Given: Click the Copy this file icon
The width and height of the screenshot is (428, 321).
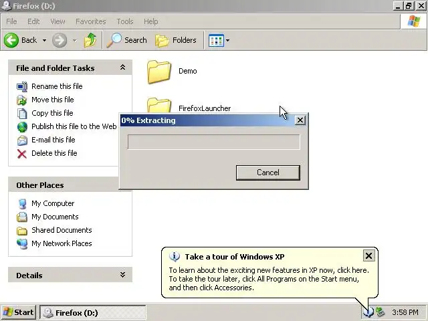Looking at the screenshot, I should (22, 113).
